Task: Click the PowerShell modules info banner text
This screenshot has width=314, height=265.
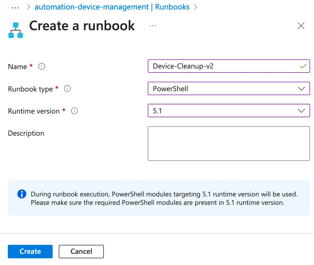Action: click(x=164, y=198)
